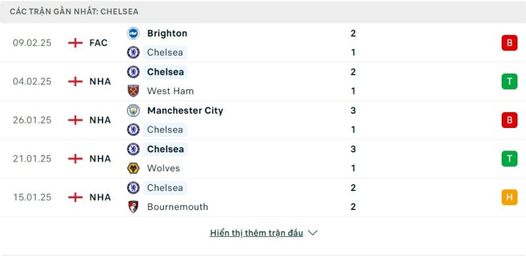The height and width of the screenshot is (256, 526).
Task: Click the Manchester City club crest icon
Action: coord(133,110)
